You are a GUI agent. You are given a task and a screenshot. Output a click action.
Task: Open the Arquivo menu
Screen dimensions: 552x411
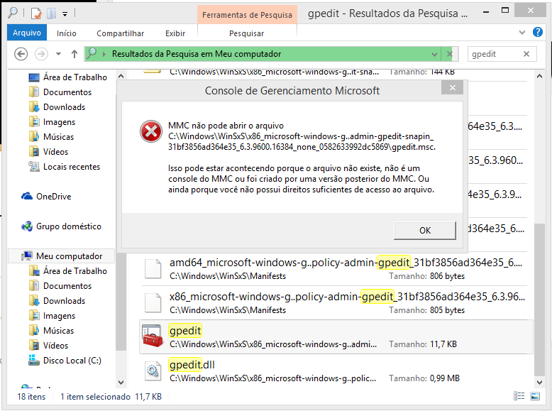(x=27, y=33)
